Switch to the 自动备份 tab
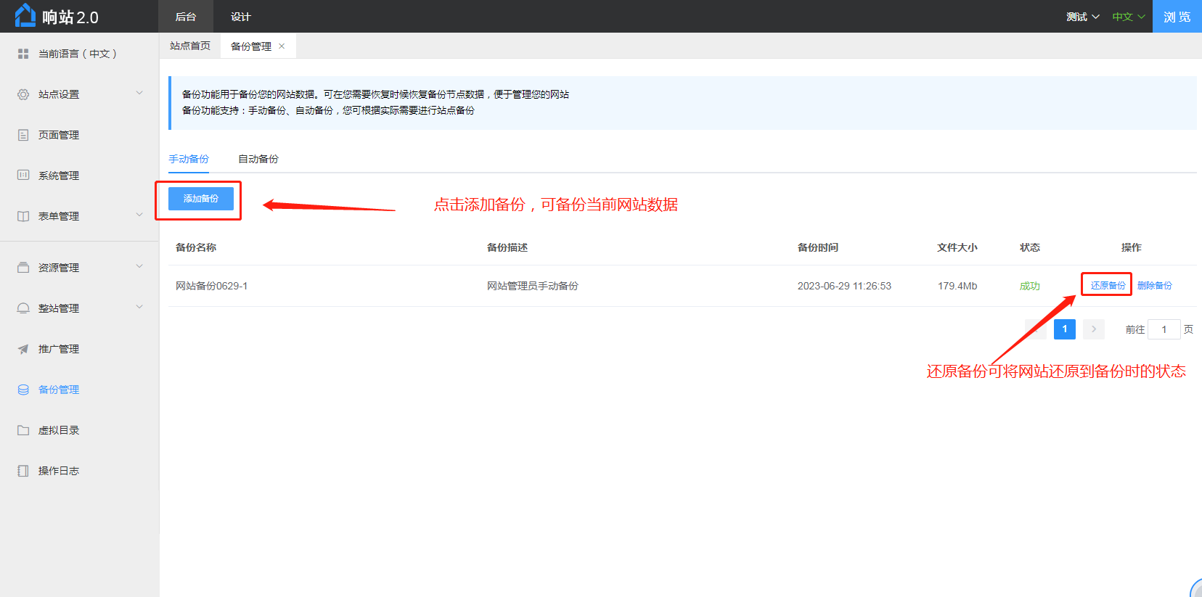1202x597 pixels. [258, 159]
